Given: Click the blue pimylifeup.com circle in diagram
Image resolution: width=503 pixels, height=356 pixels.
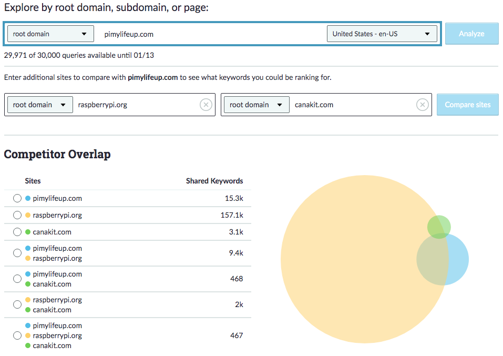Looking at the screenshot, I should coord(458,260).
